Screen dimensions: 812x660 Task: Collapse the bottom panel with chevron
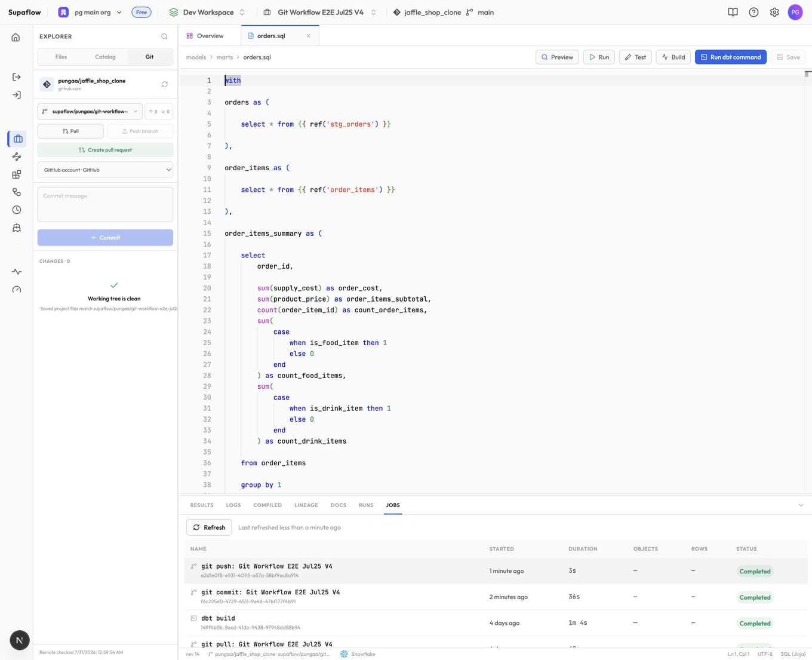[801, 505]
